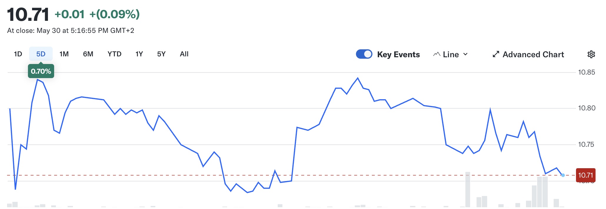
Task: Choose the 1Y time range
Action: pos(139,54)
